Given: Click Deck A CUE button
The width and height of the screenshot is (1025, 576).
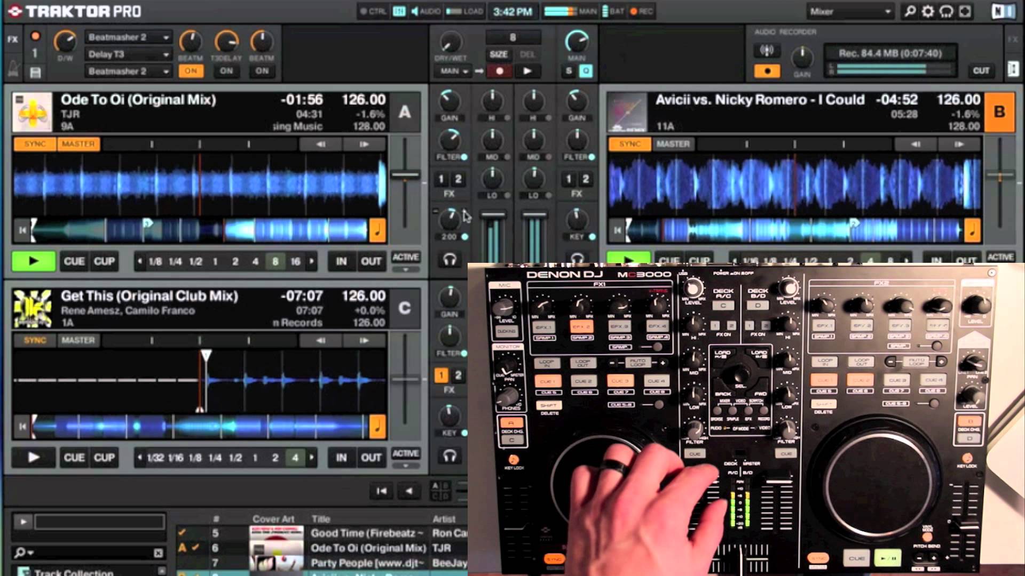Looking at the screenshot, I should point(74,261).
